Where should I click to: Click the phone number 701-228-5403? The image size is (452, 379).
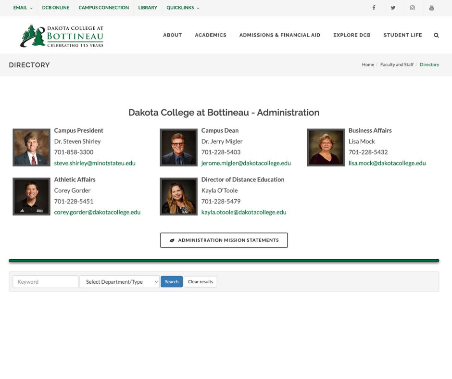[221, 152]
